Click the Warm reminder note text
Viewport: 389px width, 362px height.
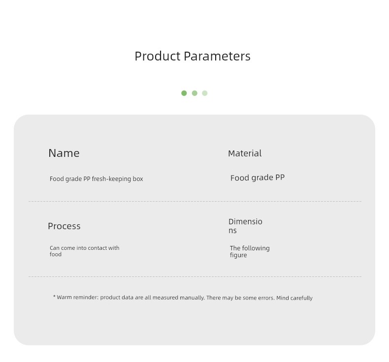coord(183,298)
